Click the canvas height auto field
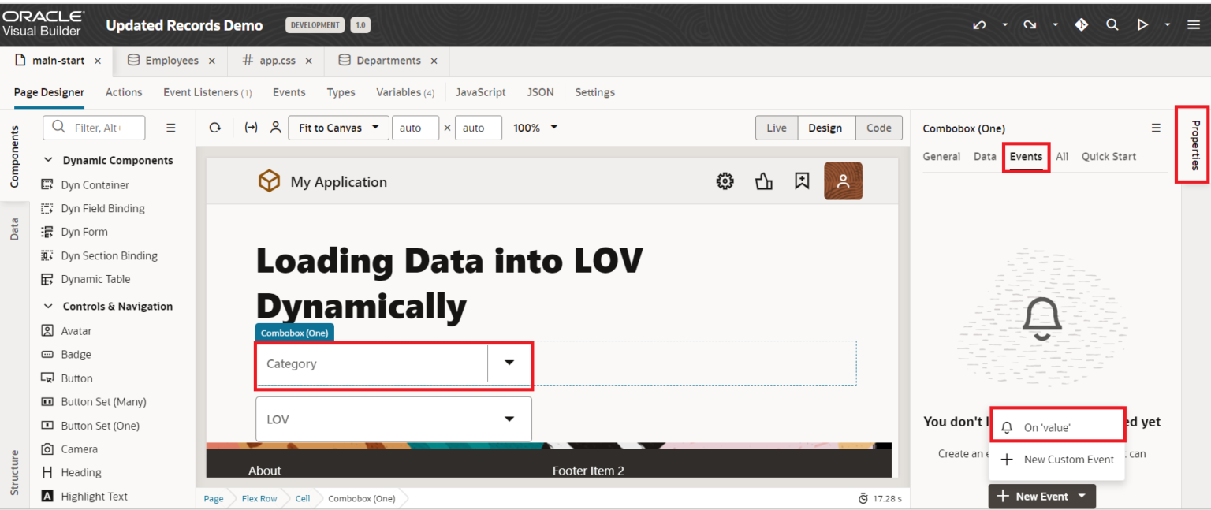 [478, 128]
